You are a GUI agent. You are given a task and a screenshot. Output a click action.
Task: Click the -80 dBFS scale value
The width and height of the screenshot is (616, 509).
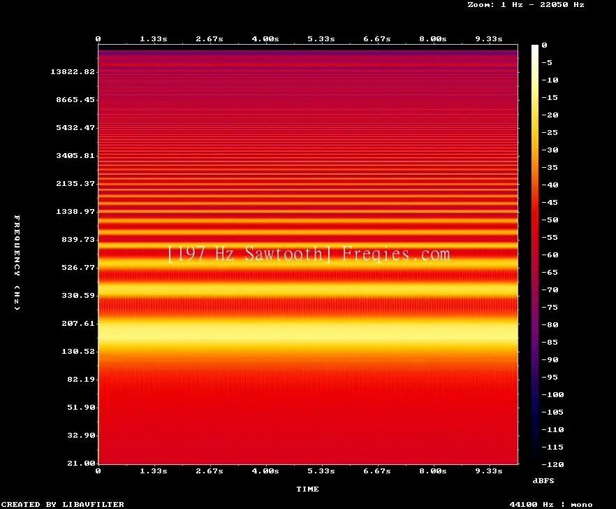click(550, 325)
